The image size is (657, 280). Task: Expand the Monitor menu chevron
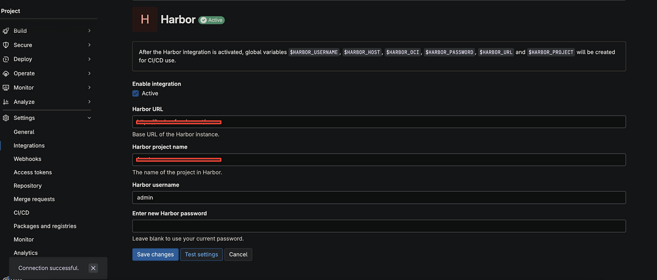89,88
